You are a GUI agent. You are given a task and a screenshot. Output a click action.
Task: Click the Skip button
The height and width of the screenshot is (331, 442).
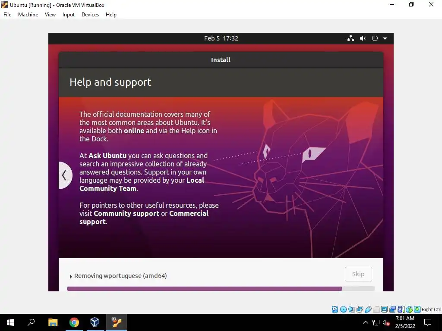point(358,274)
